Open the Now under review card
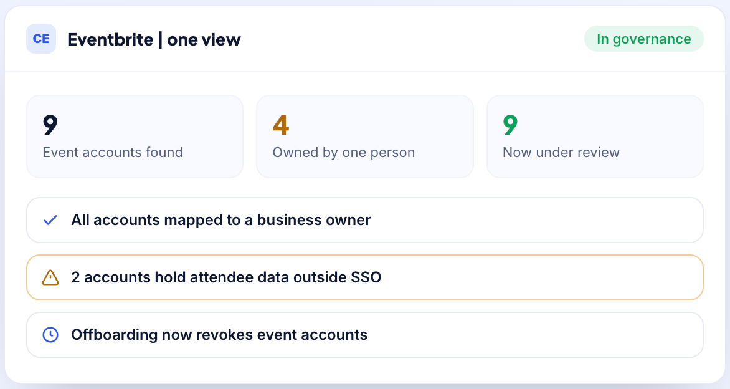Image resolution: width=730 pixels, height=389 pixels. tap(595, 137)
